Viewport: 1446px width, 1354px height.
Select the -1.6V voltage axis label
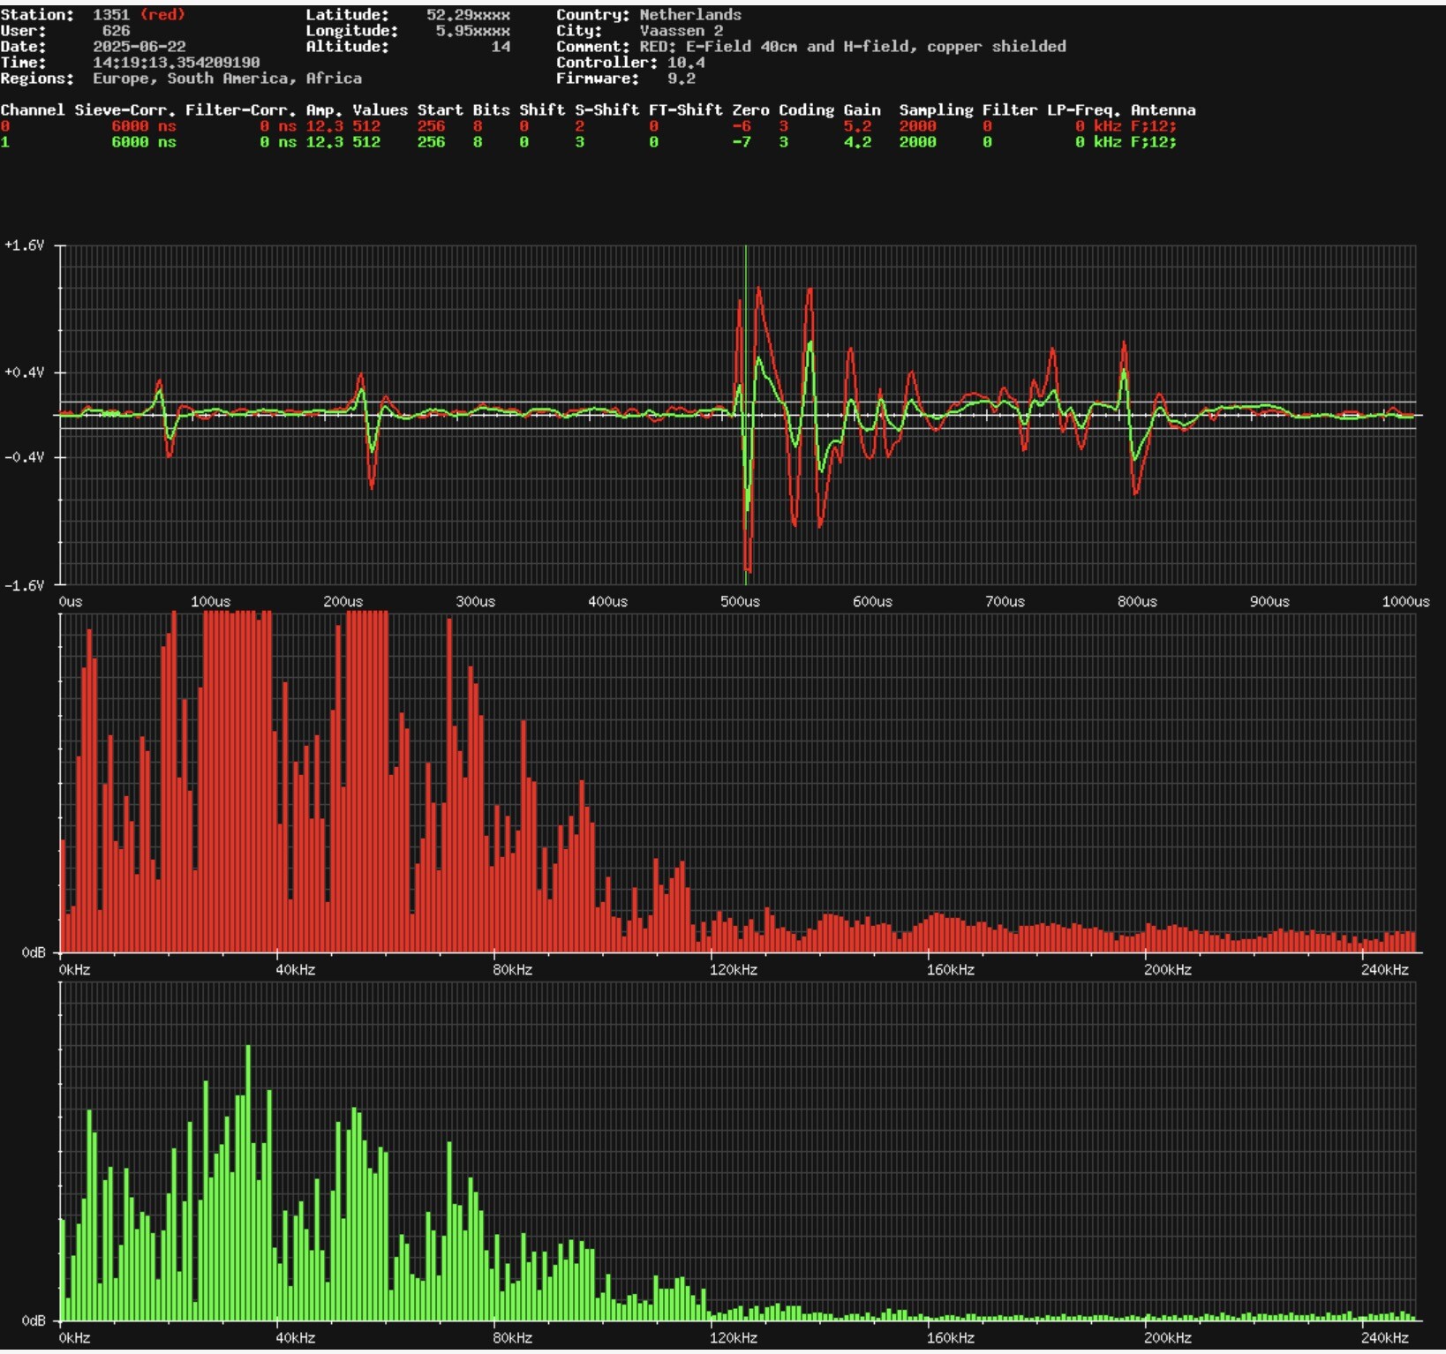[25, 585]
